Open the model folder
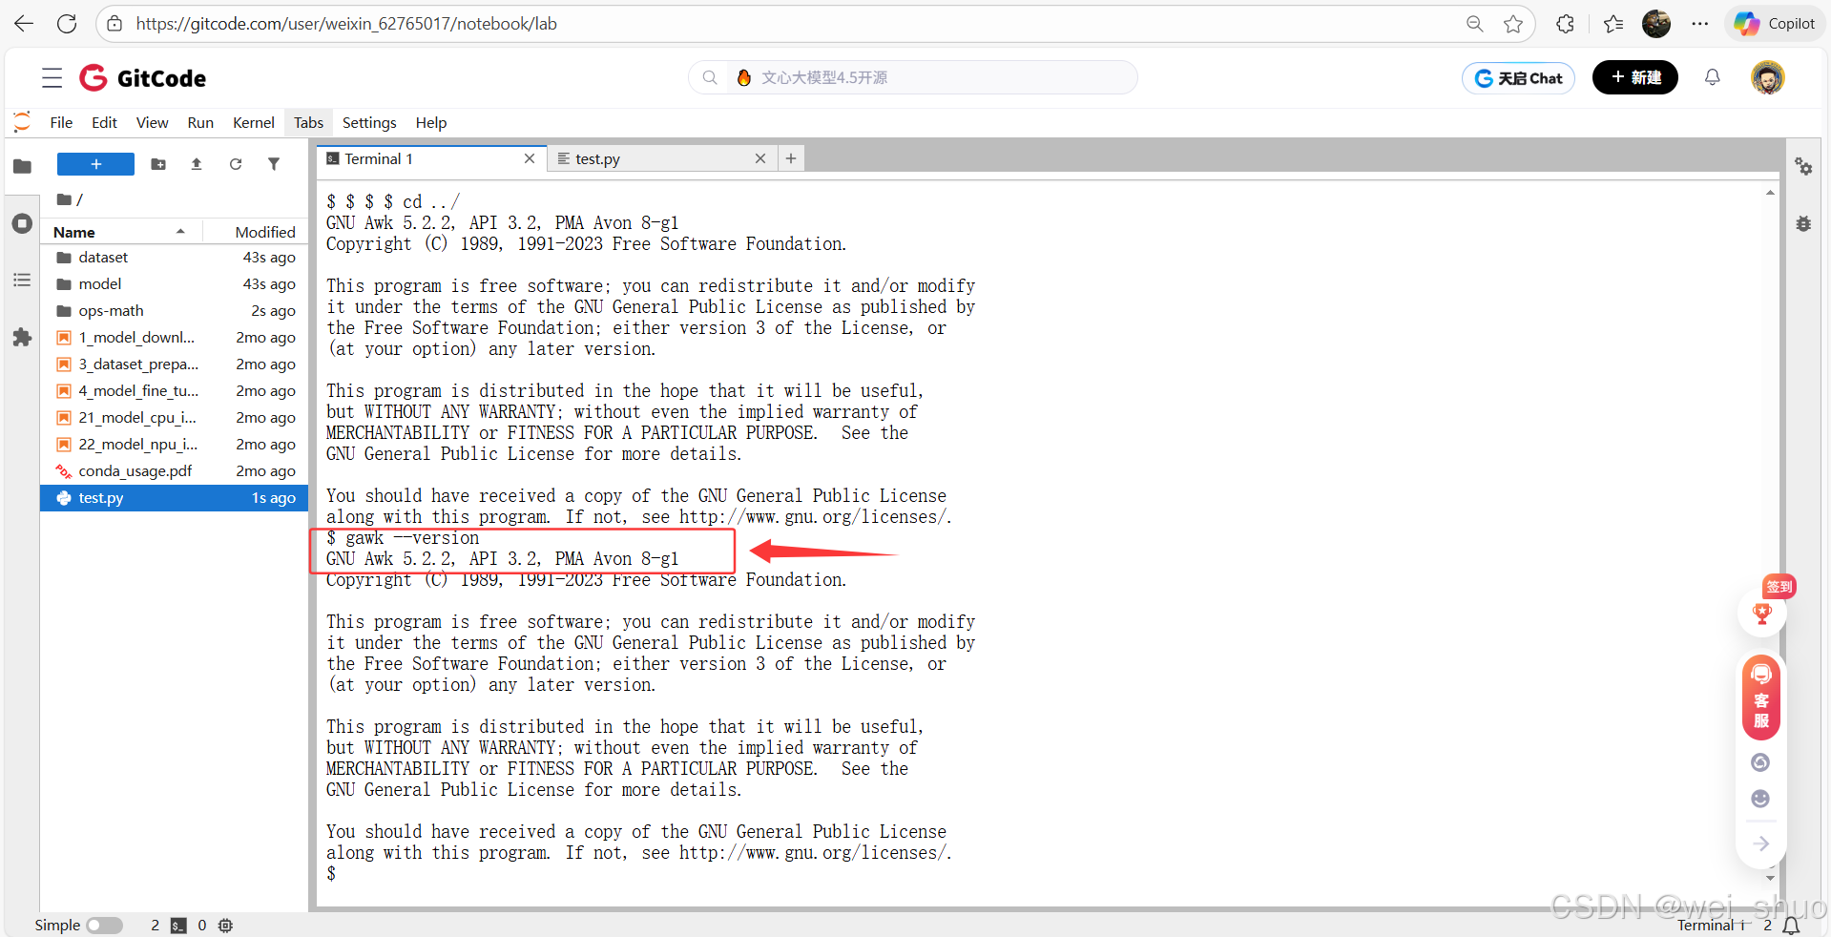Screen dimensions: 1831x937 click(174, 284)
